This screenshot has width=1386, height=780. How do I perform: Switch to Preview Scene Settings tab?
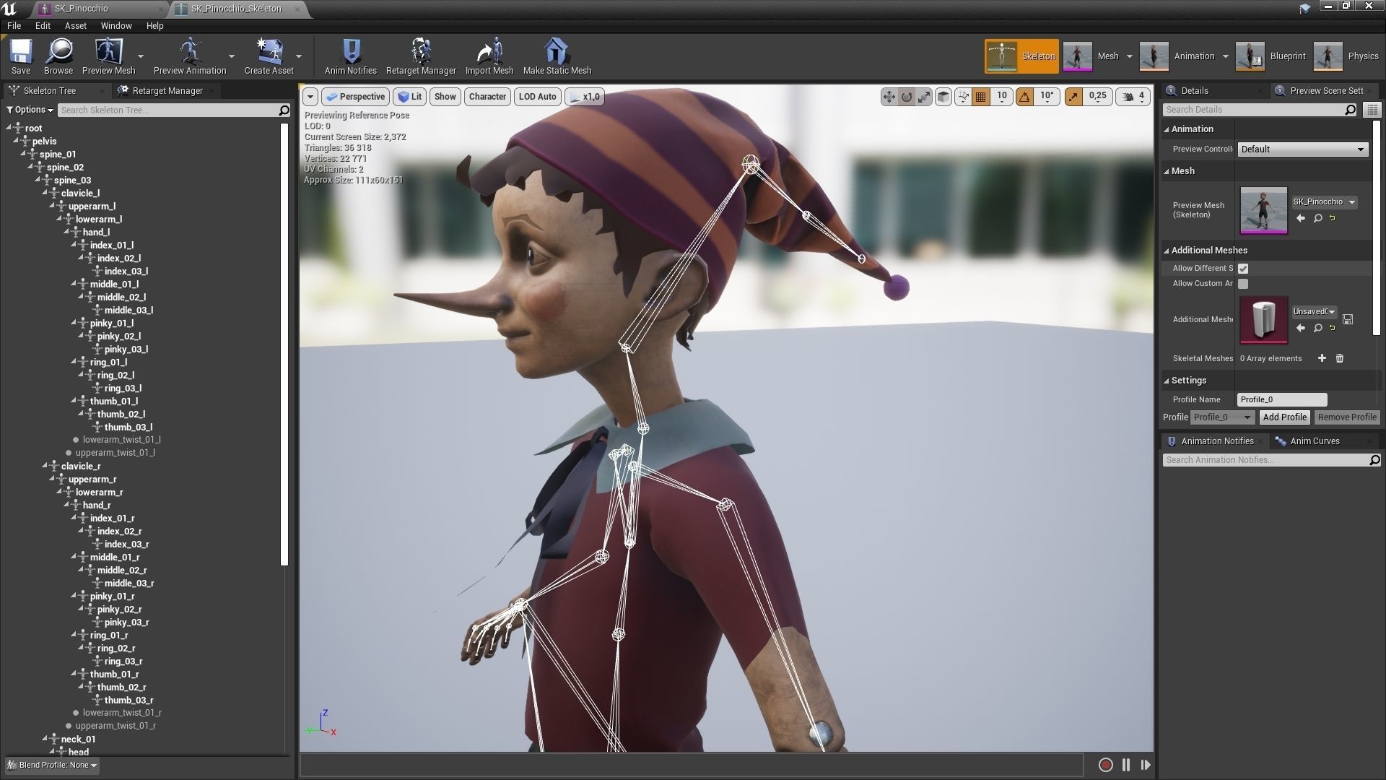tap(1326, 91)
